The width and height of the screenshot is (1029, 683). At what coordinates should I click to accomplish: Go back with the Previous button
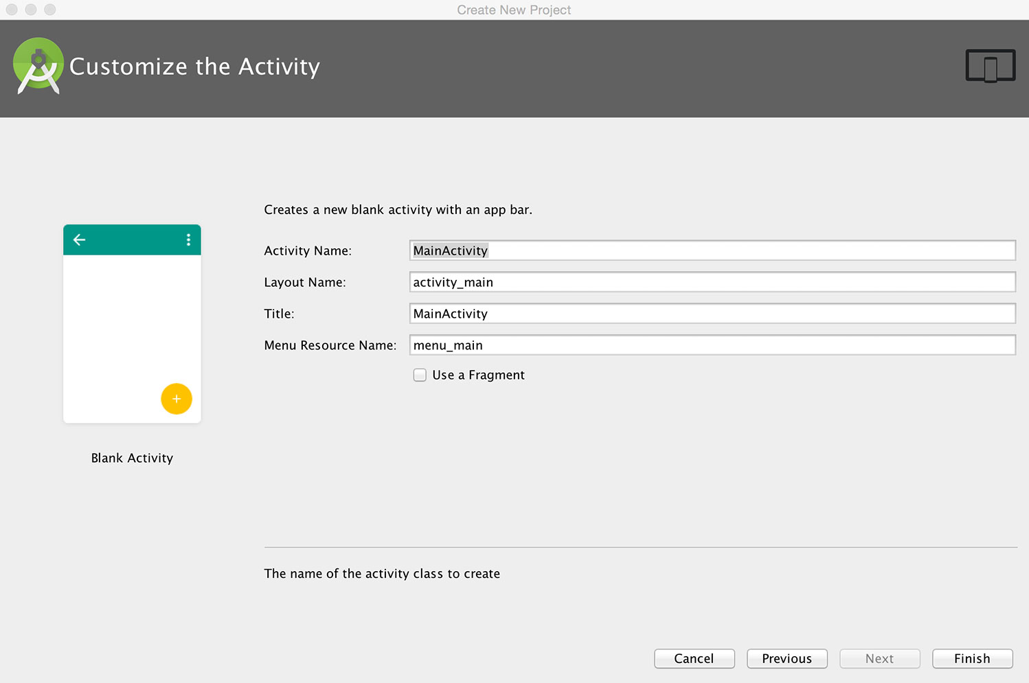click(787, 658)
